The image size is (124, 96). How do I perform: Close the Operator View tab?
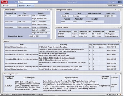(x=33, y=6)
